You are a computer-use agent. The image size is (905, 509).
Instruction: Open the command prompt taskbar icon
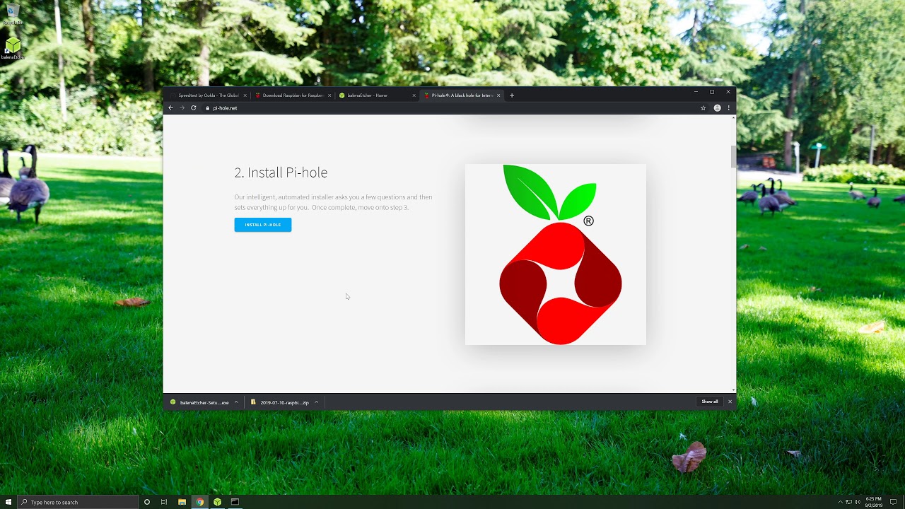click(x=235, y=502)
